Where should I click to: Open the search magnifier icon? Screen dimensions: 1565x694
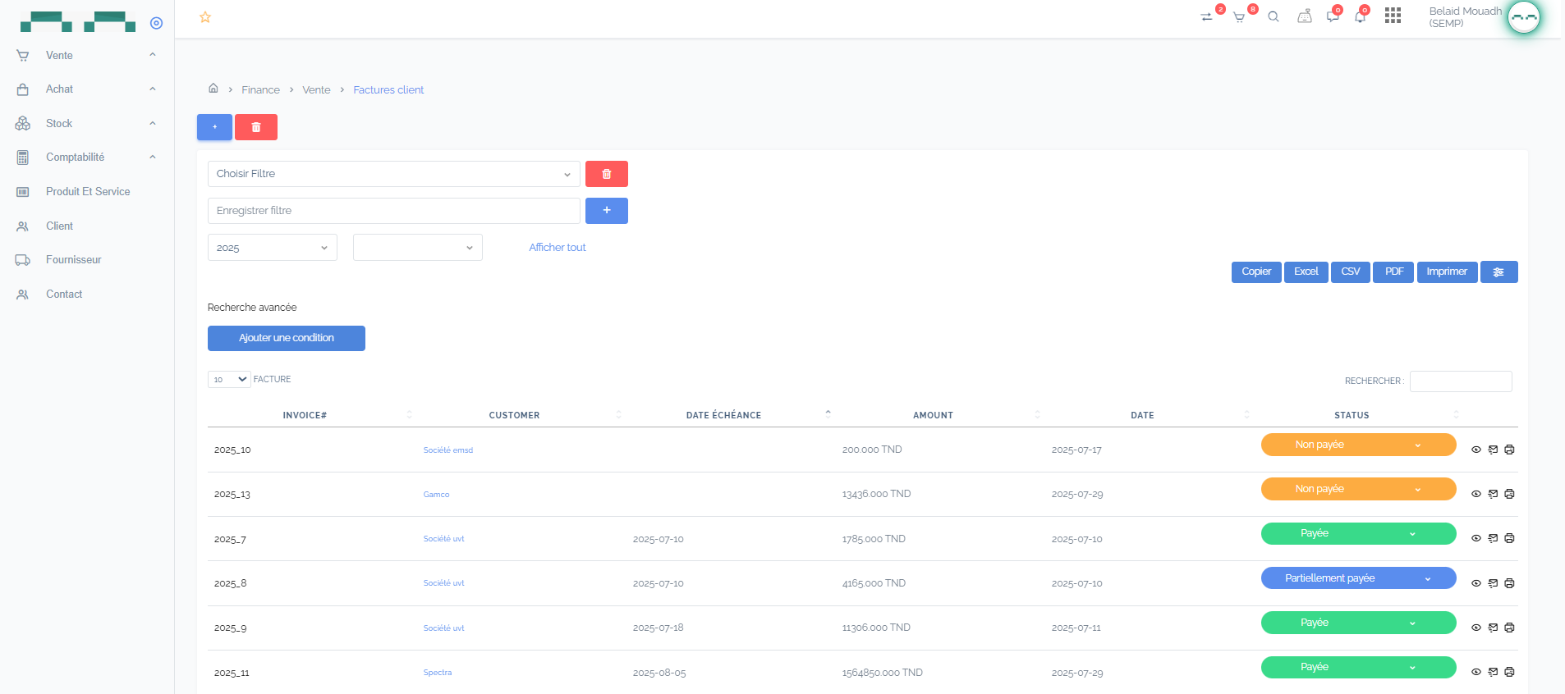pyautogui.click(x=1274, y=16)
